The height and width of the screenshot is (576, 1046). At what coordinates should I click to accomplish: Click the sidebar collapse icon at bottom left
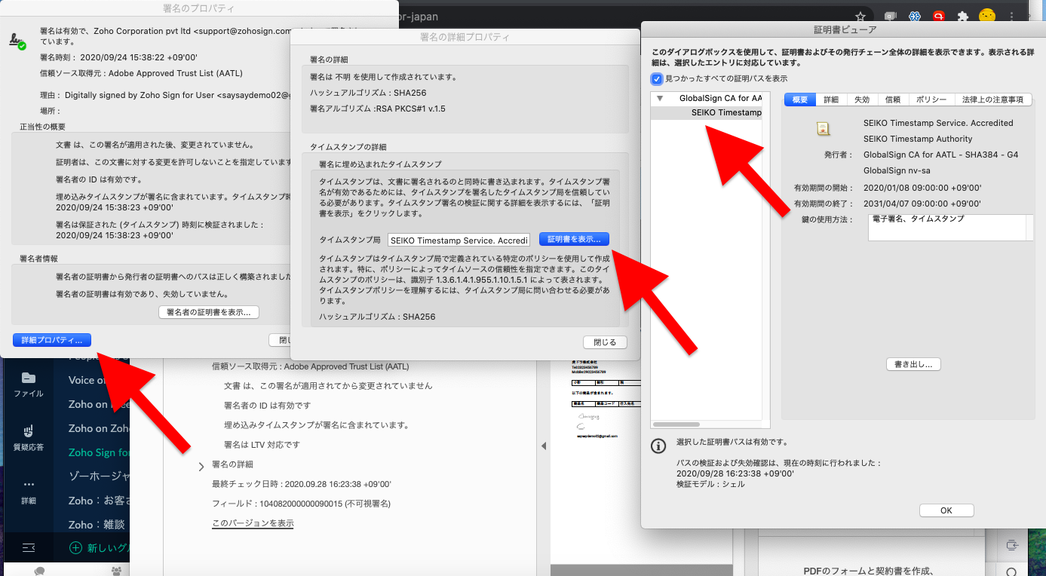(x=29, y=547)
